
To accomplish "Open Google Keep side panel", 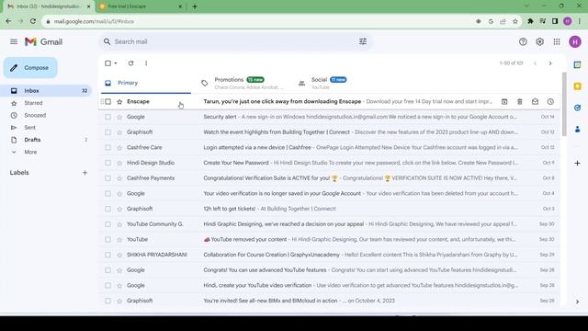I will coord(578,86).
